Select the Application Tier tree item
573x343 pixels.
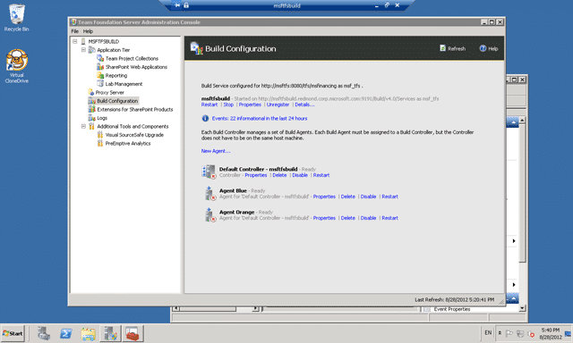pyautogui.click(x=114, y=49)
